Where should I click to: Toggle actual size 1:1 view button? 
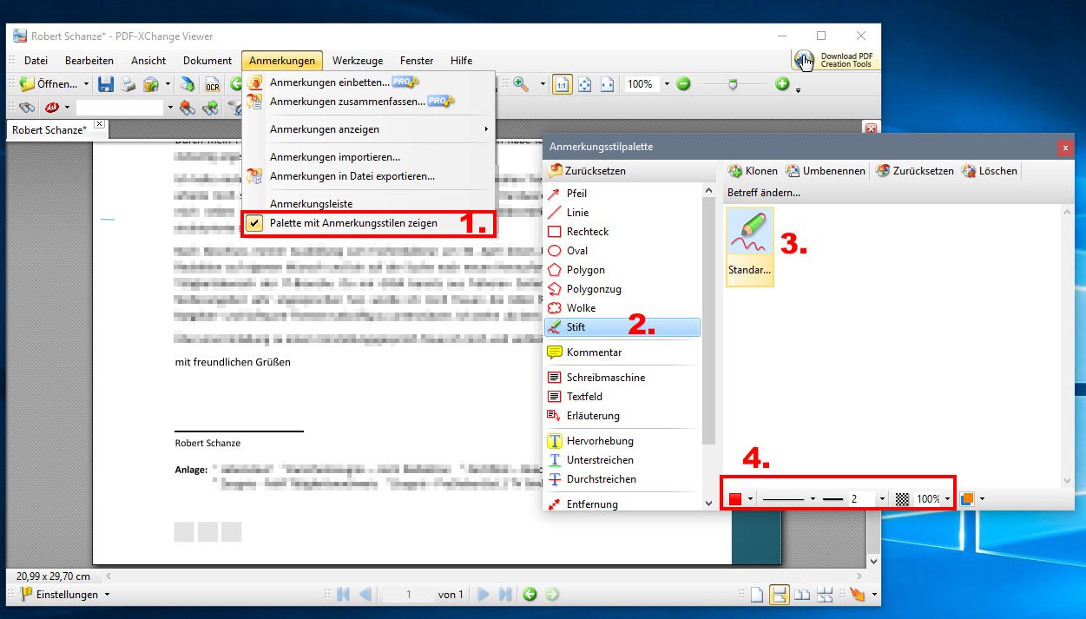563,84
